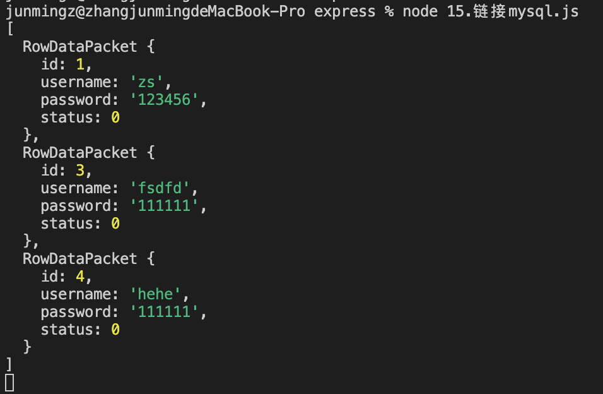The height and width of the screenshot is (394, 603).
Task: Click the terminal cursor block at bottom
Action: [x=10, y=383]
